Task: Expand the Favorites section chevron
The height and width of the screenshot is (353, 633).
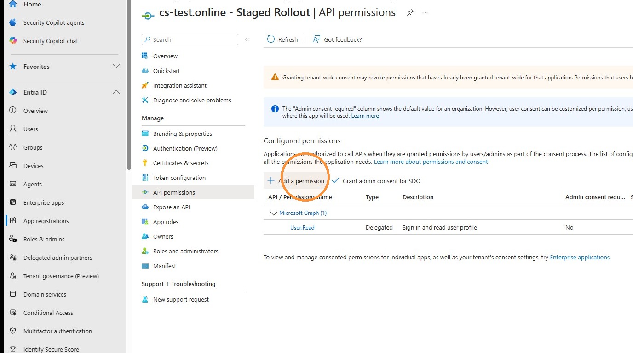Action: pyautogui.click(x=116, y=67)
